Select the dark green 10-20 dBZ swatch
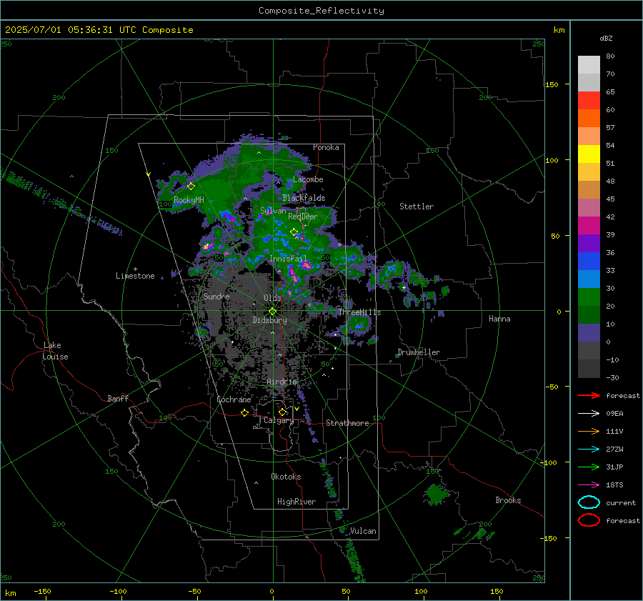The image size is (643, 601). tap(589, 315)
